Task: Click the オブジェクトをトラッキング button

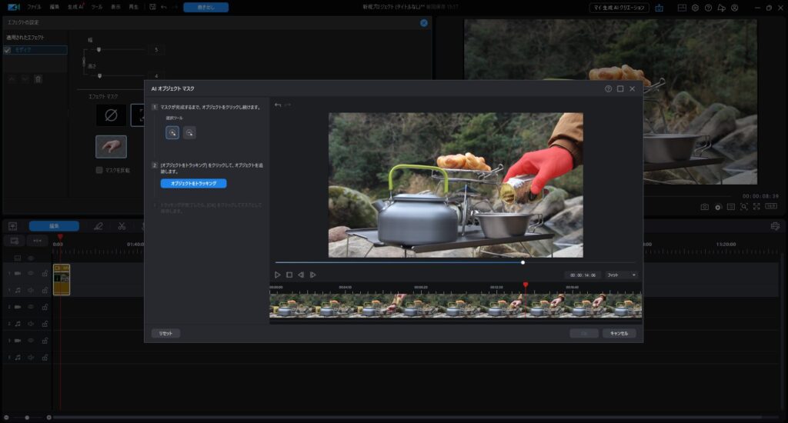Action: tap(193, 184)
